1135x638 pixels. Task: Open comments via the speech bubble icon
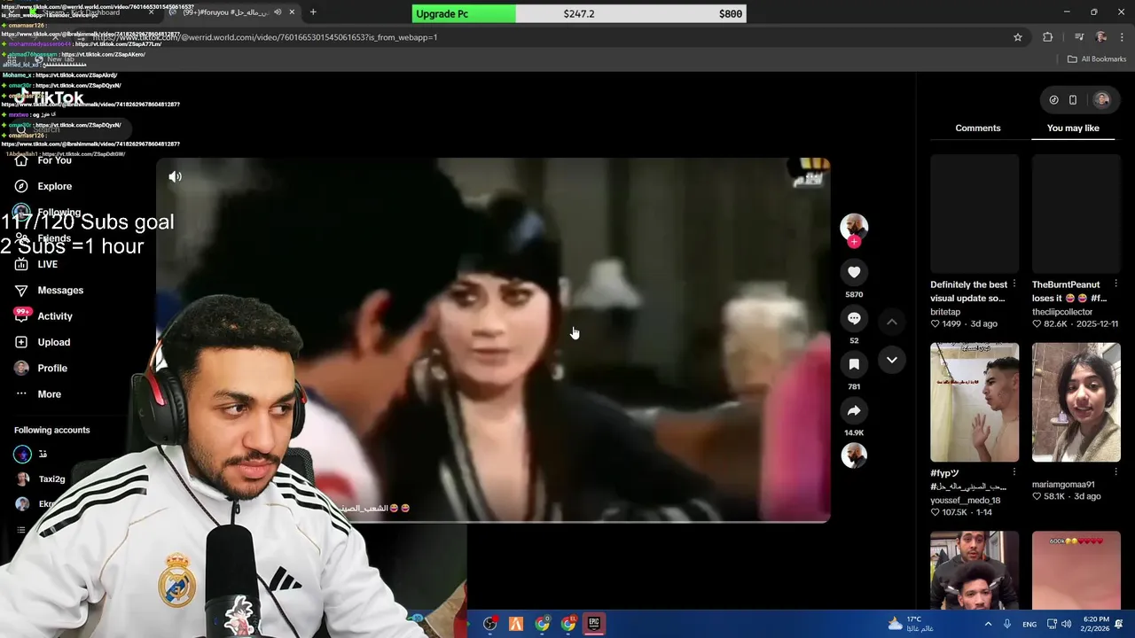tap(854, 318)
